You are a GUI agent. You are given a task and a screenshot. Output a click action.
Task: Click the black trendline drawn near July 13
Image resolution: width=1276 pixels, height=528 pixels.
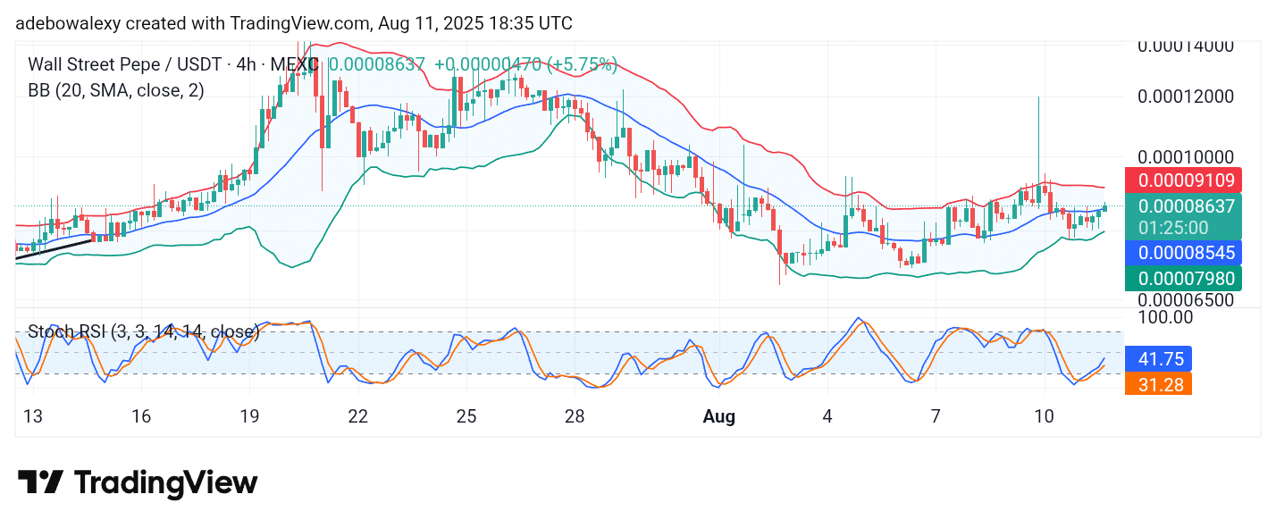coord(54,248)
